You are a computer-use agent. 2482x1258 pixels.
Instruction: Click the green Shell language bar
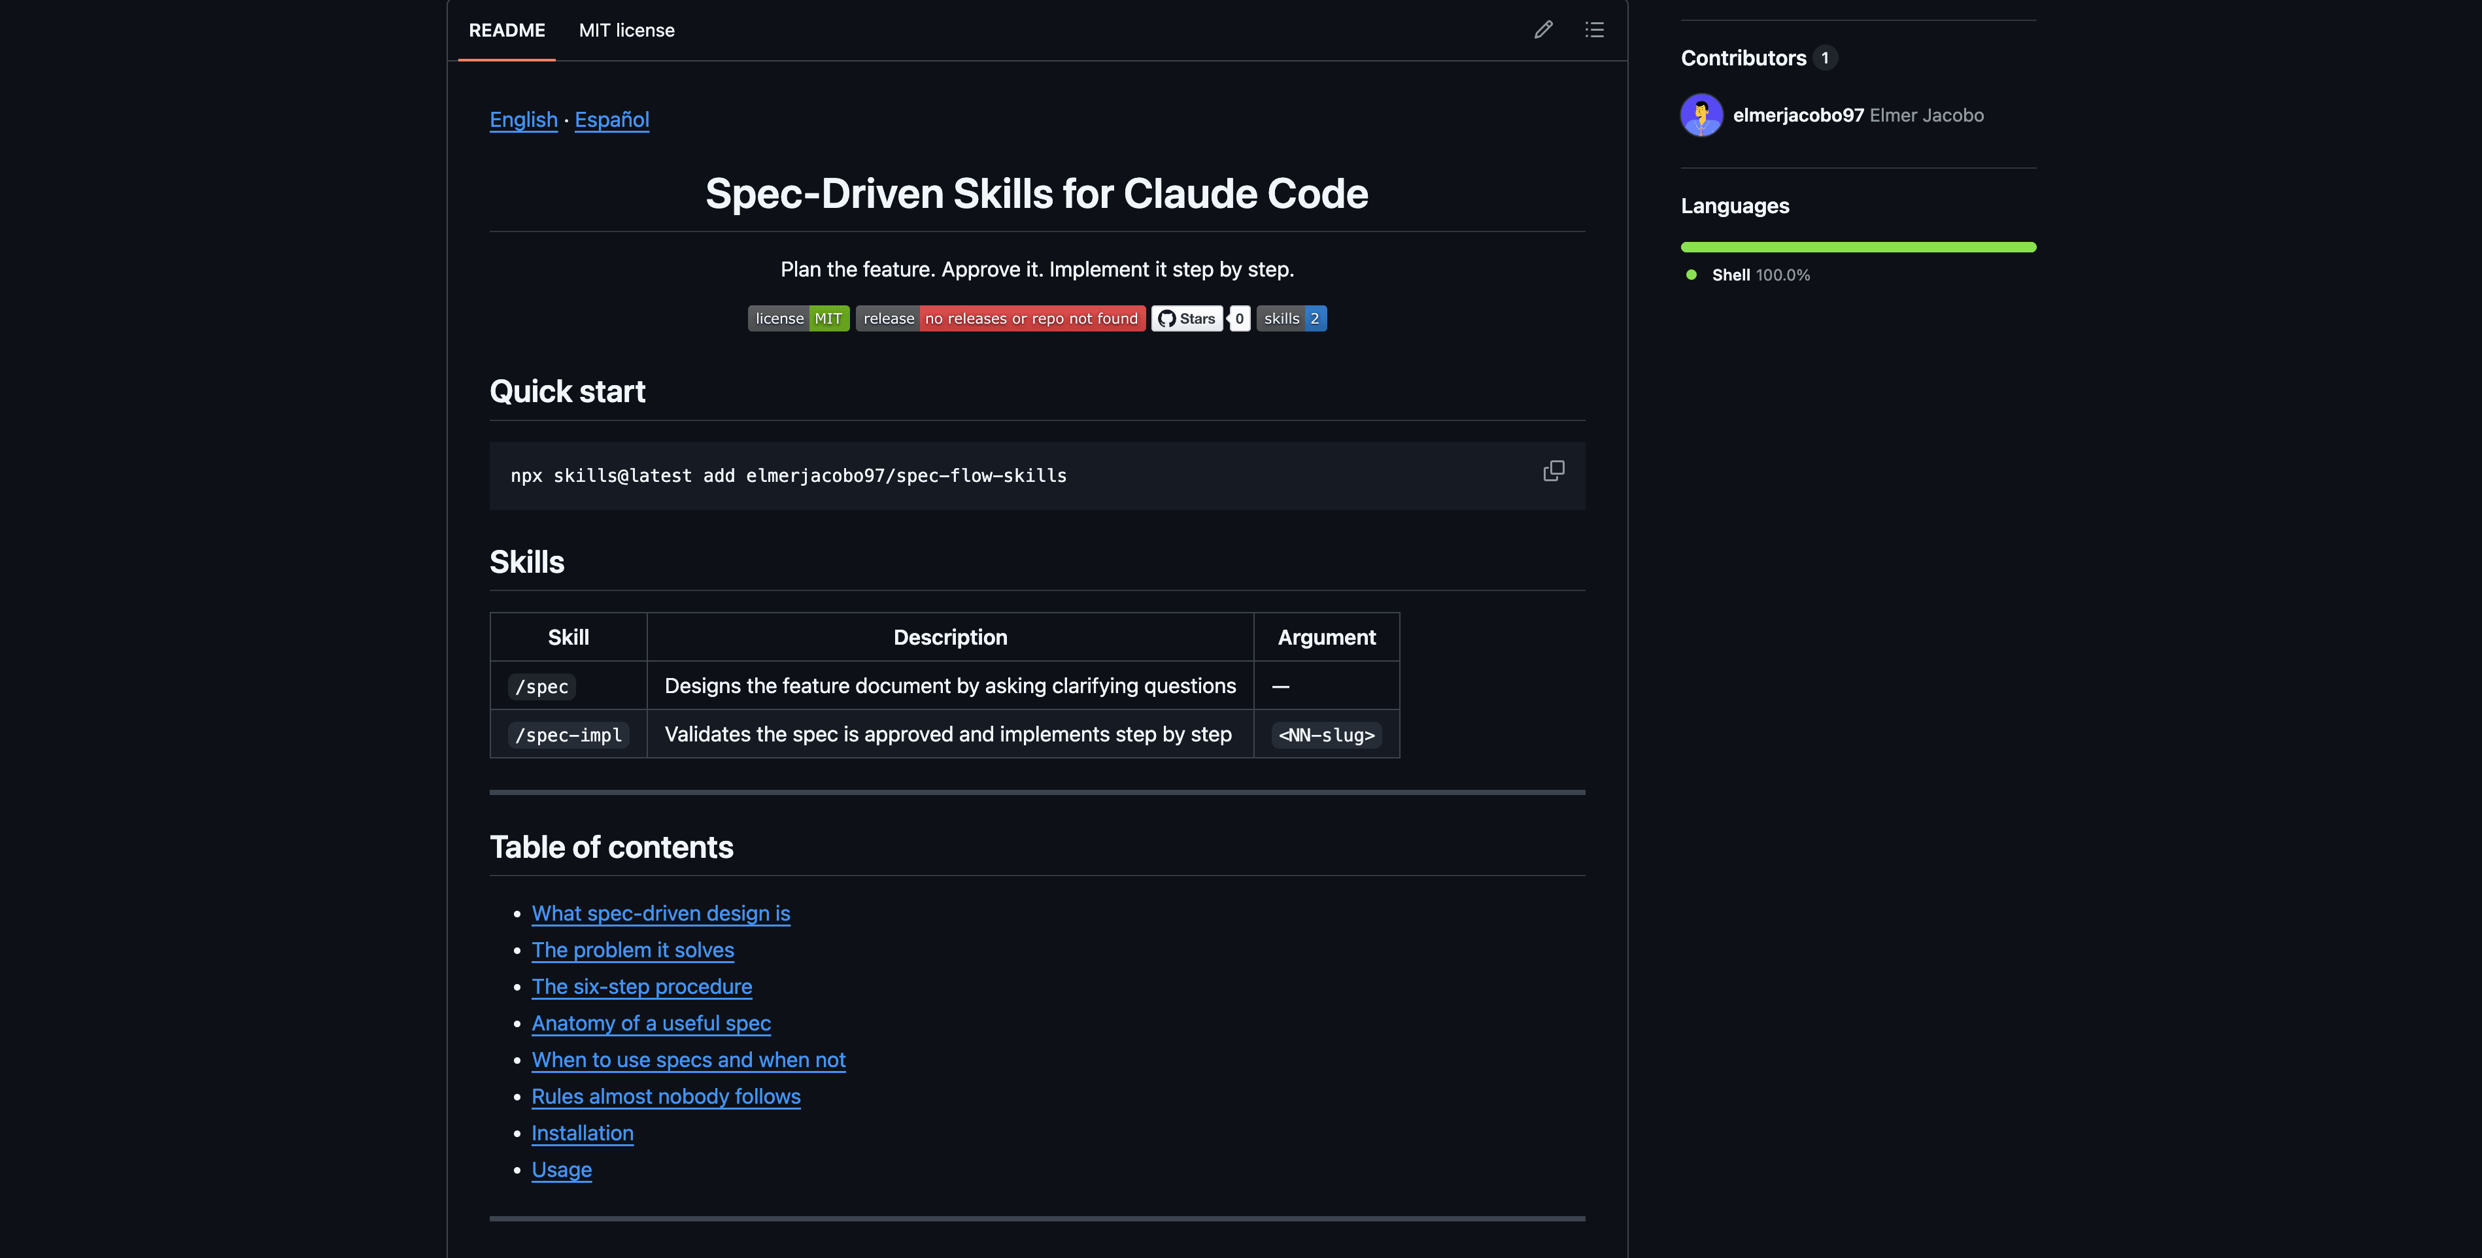1858,248
